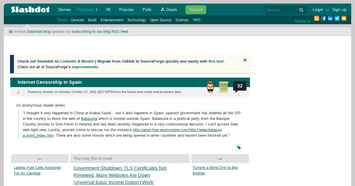Open the RSS feed icon
This screenshot has width=355, height=186.
point(317,18)
